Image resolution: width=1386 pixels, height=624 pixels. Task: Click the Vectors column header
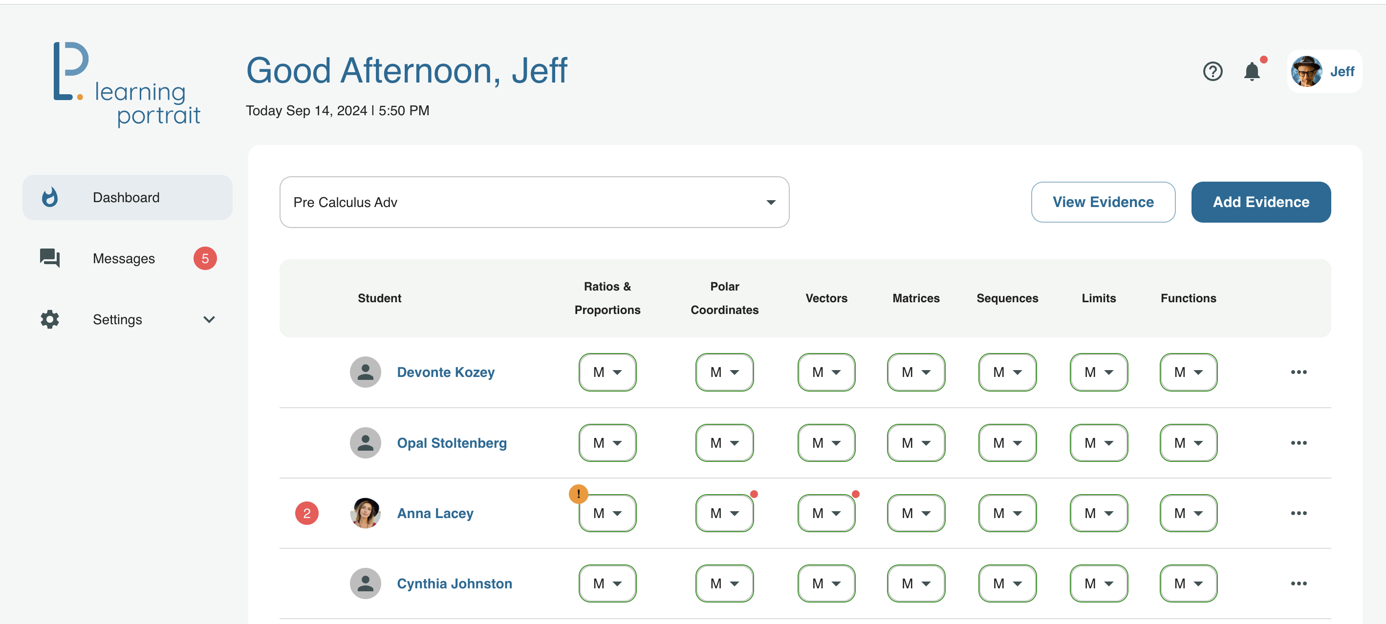point(826,298)
